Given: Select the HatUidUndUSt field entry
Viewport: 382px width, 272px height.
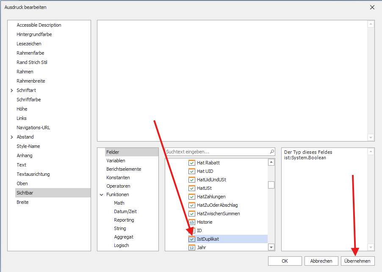Looking at the screenshot, I should (211, 180).
